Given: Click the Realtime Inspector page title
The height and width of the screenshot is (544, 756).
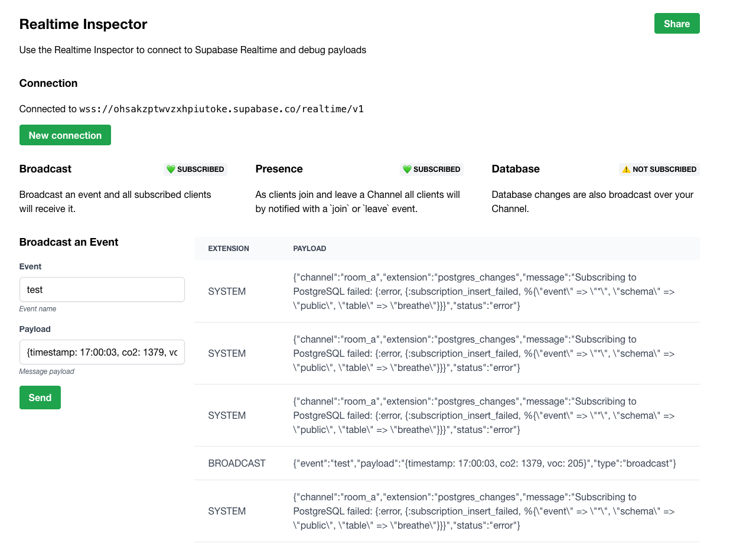Looking at the screenshot, I should coord(83,24).
